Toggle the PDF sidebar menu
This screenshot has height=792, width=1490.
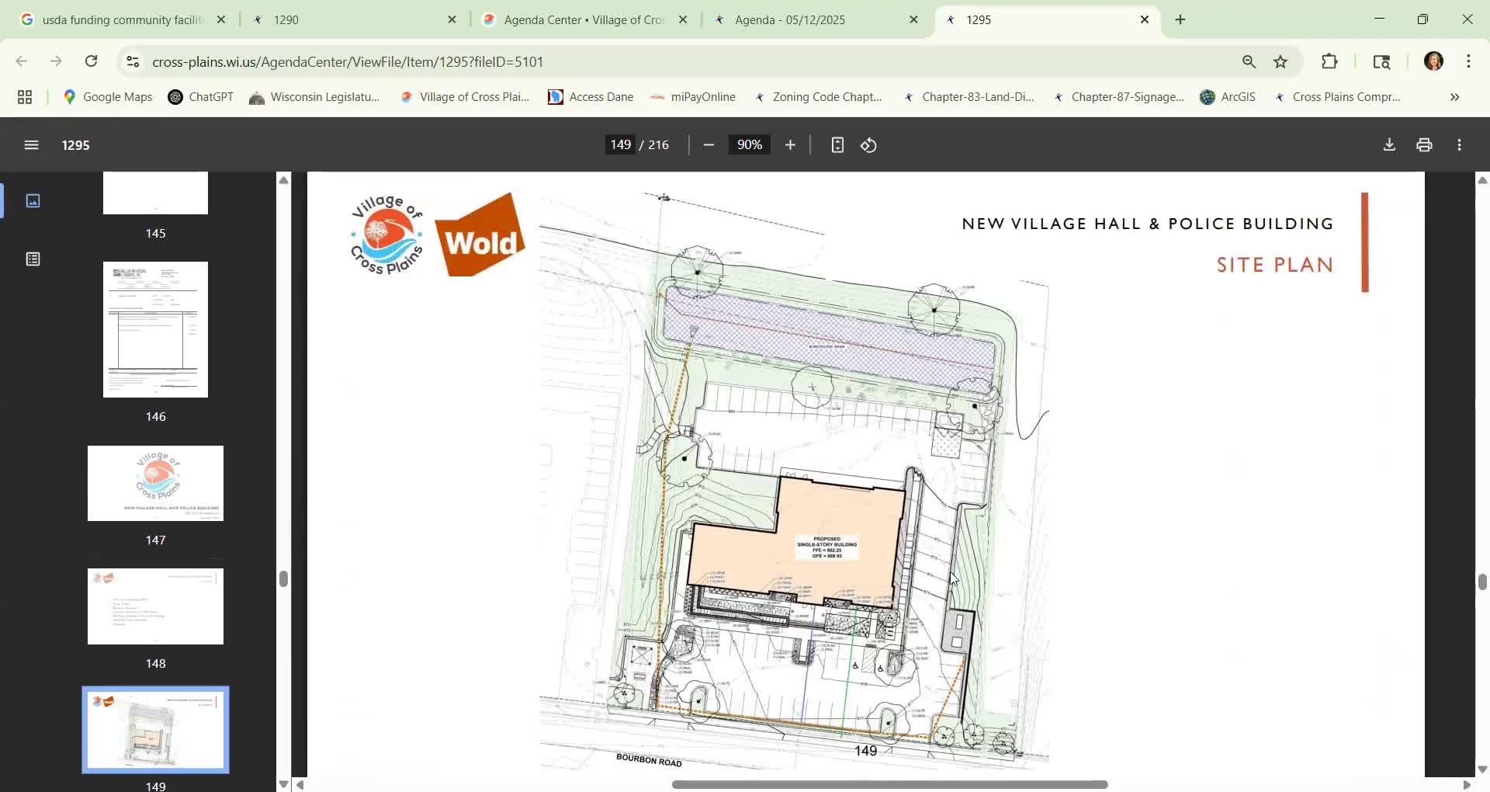tap(31, 145)
